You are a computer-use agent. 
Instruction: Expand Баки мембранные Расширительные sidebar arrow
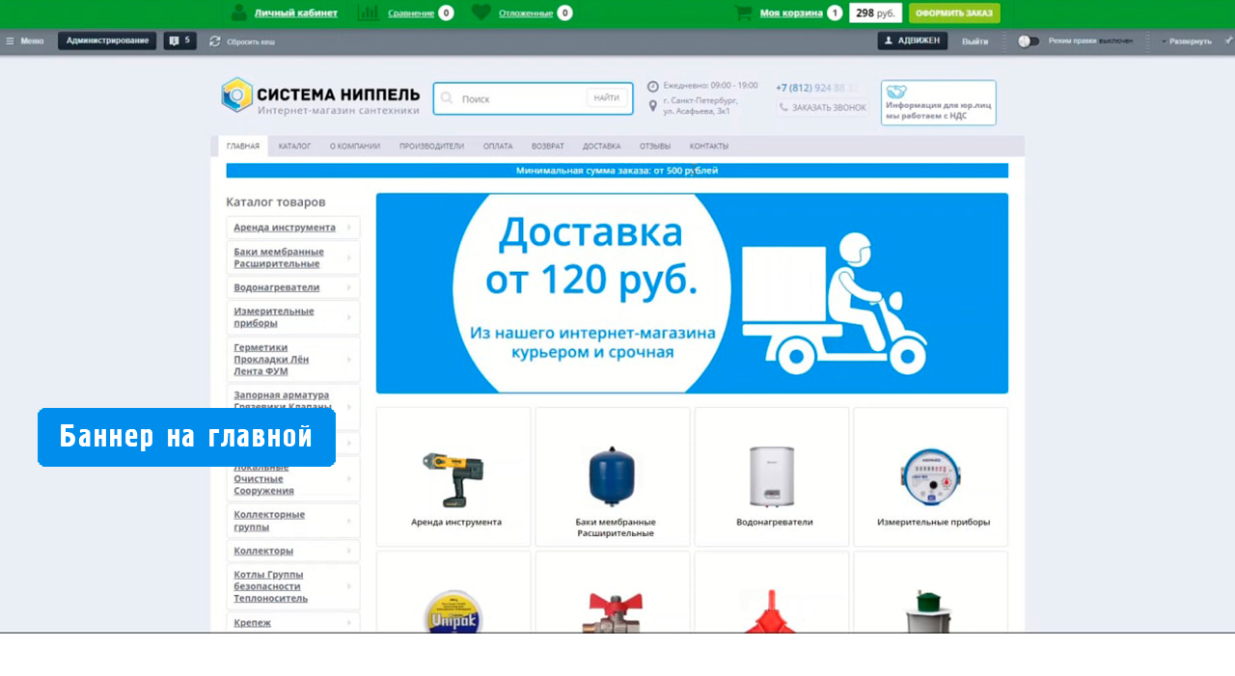pyautogui.click(x=349, y=257)
